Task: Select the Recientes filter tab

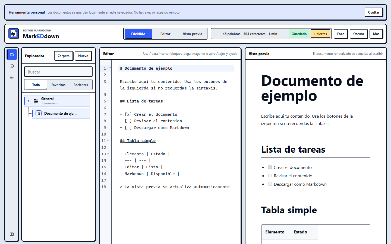Action: (81, 85)
